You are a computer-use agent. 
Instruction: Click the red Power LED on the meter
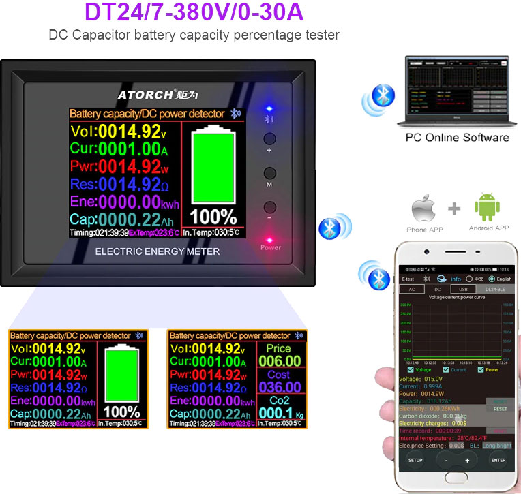click(269, 240)
